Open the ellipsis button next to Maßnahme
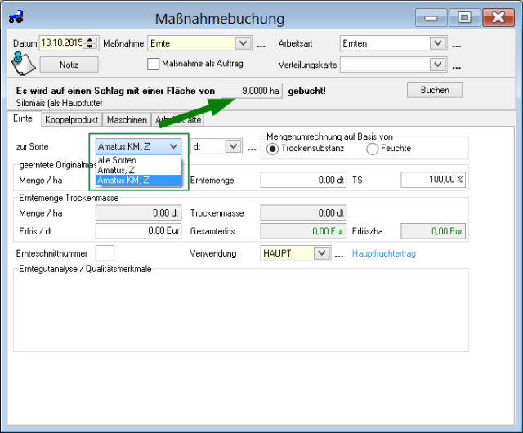The image size is (523, 433). [261, 44]
